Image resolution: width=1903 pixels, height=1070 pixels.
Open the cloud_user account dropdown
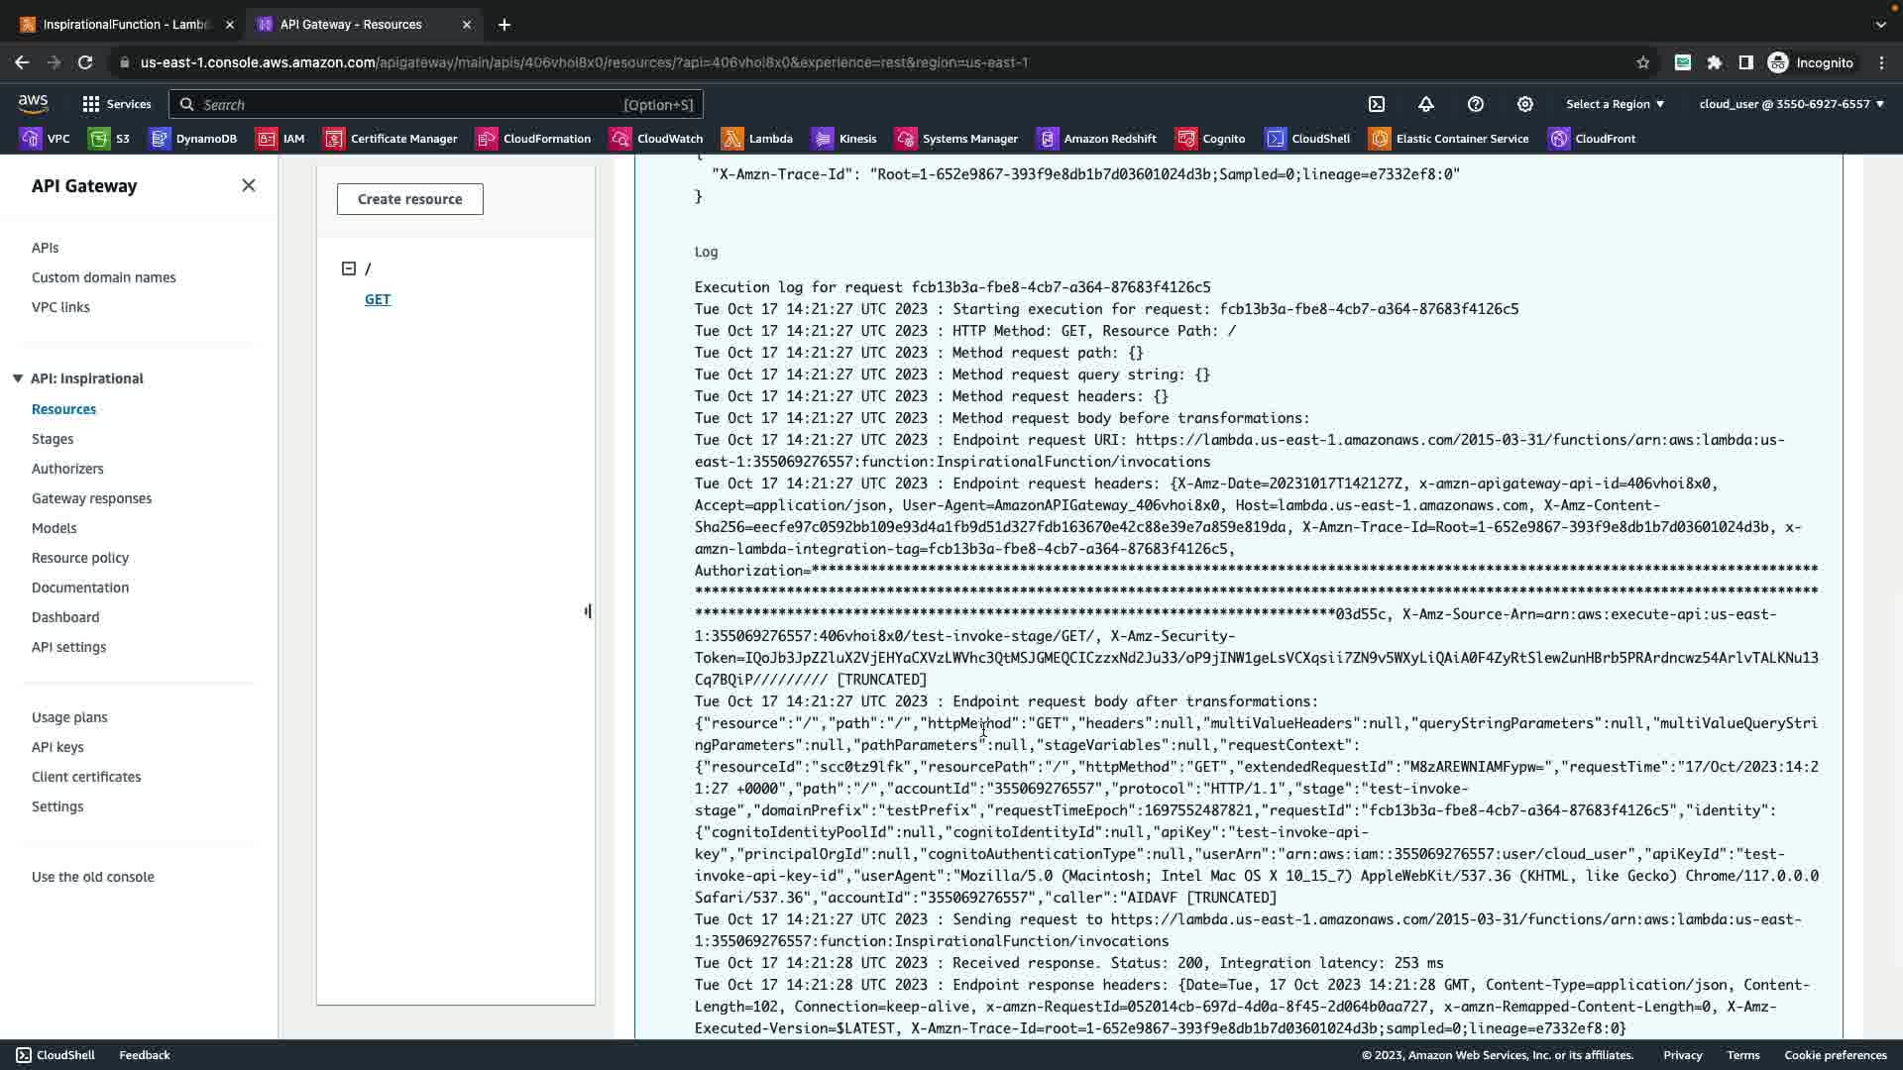(x=1791, y=104)
